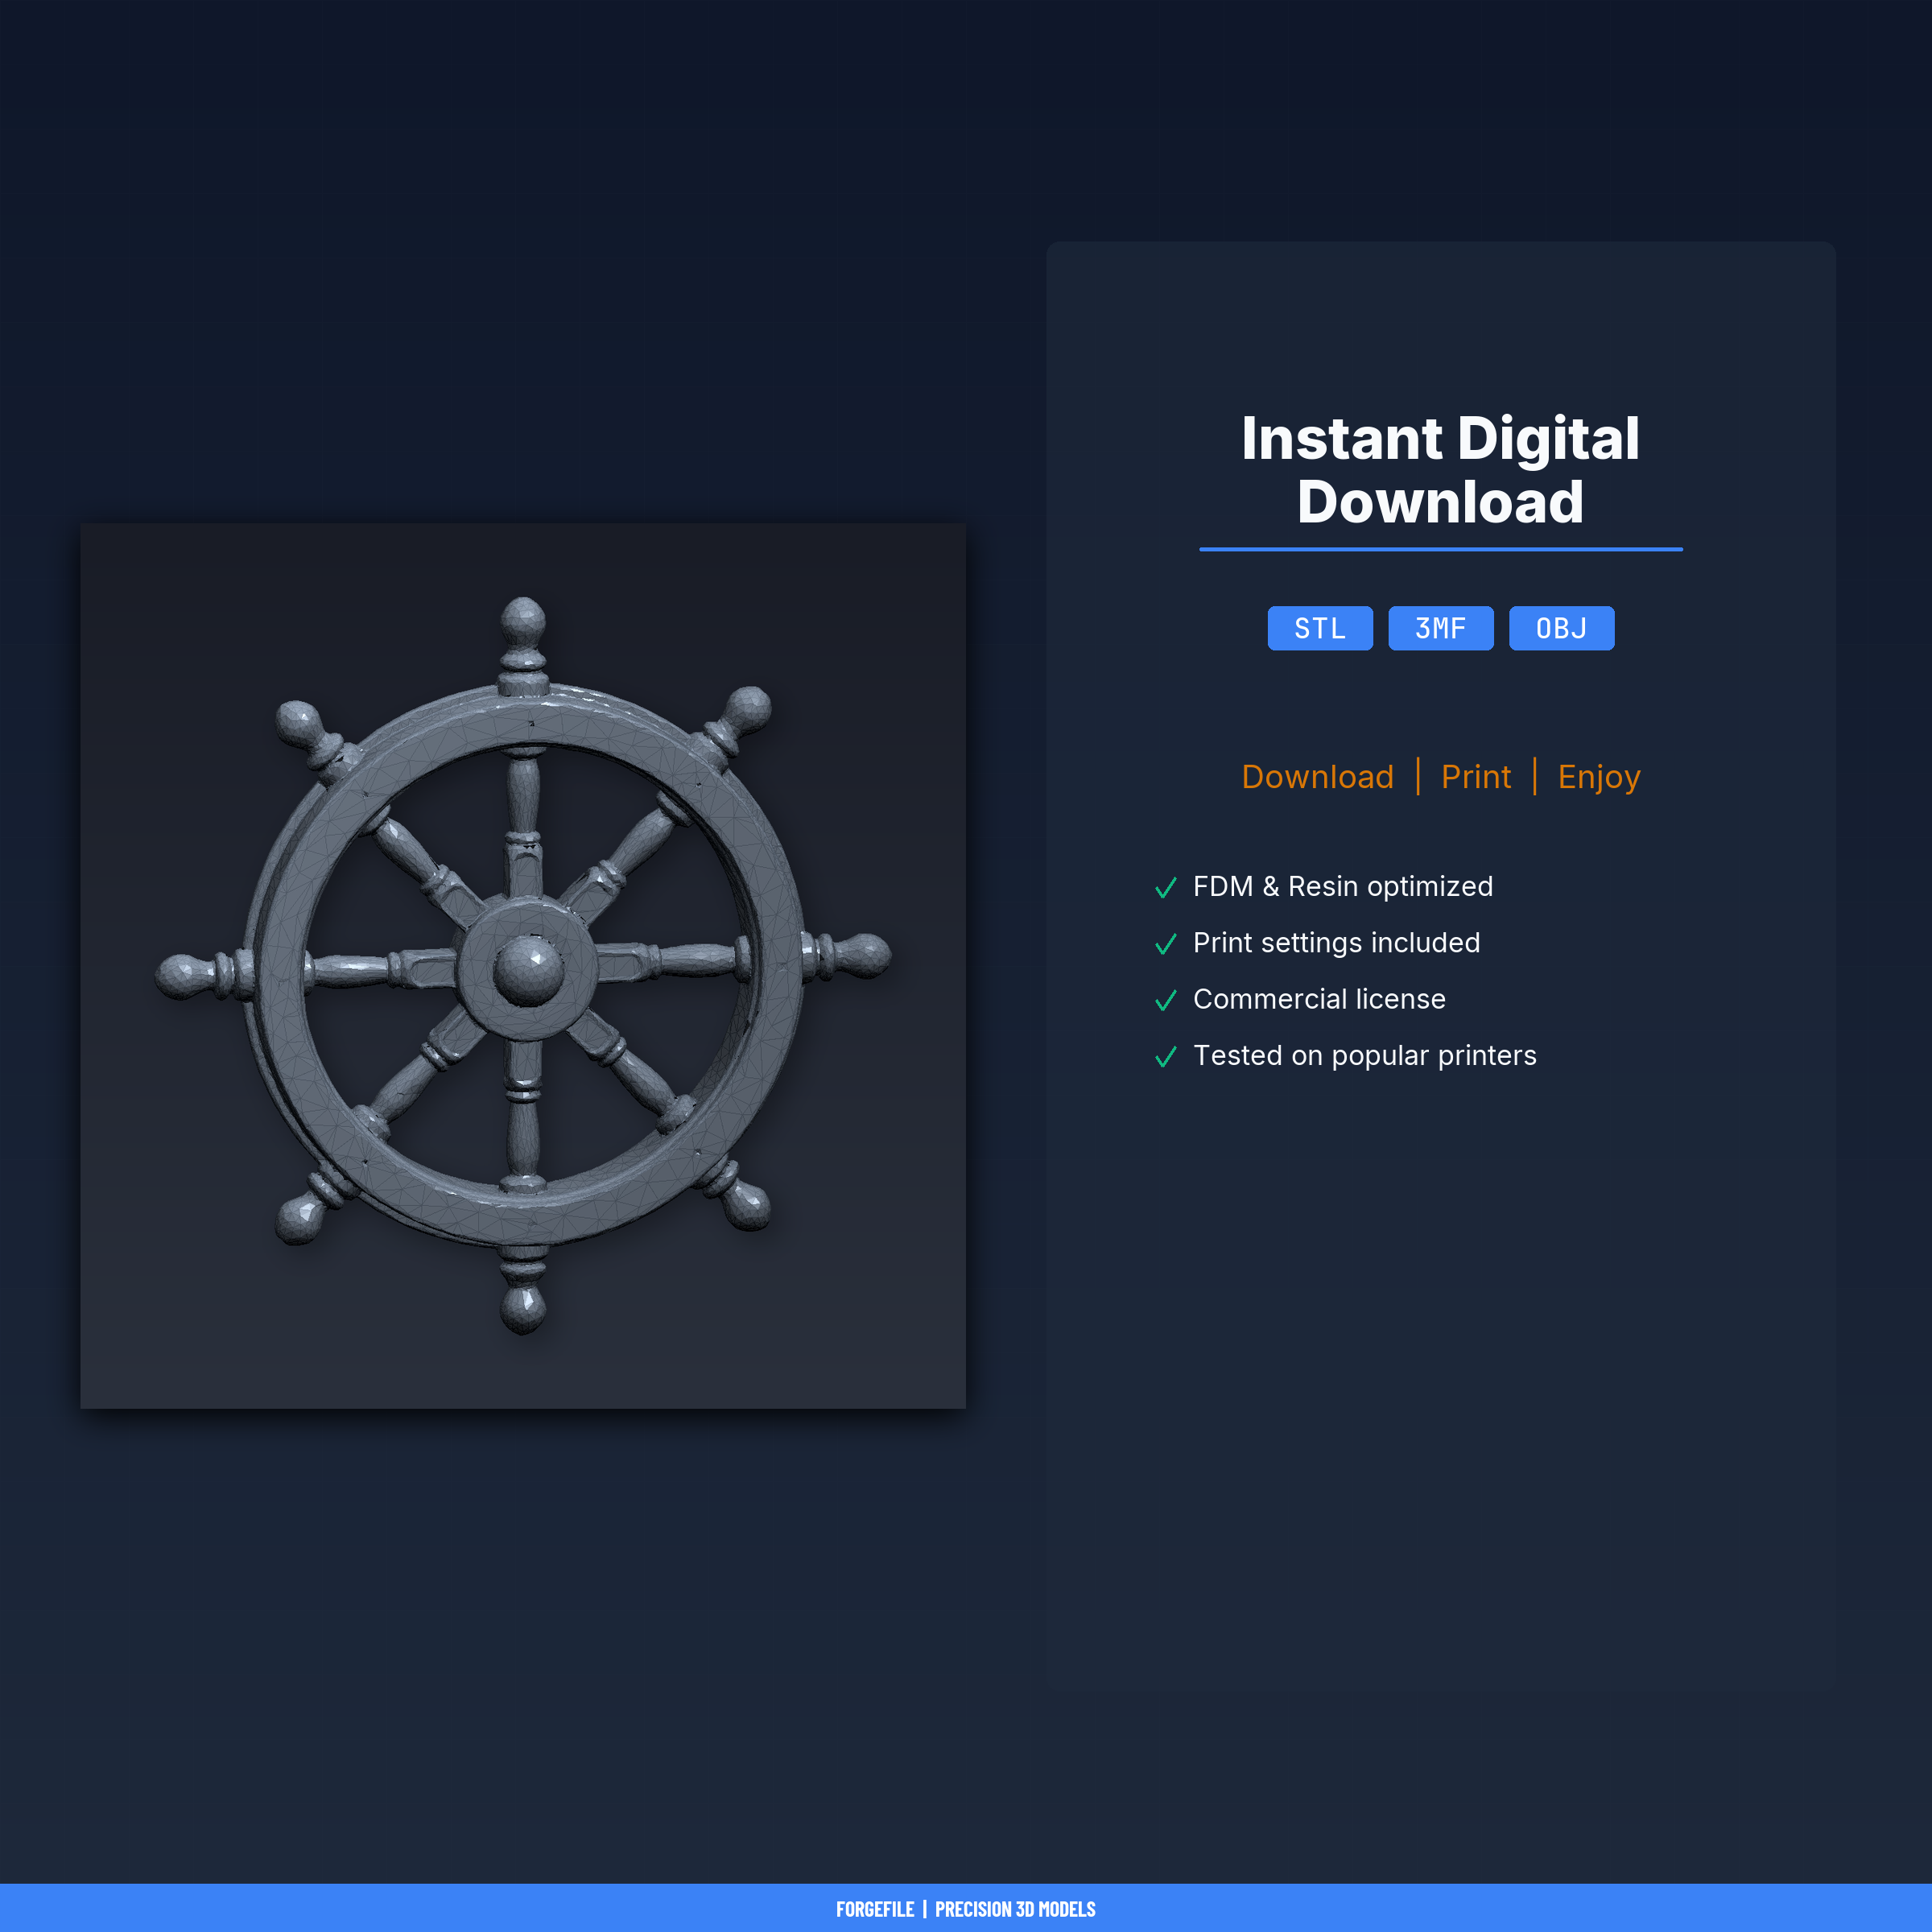Viewport: 1932px width, 1932px height.
Task: Click the Print settings included text
Action: (x=1336, y=943)
